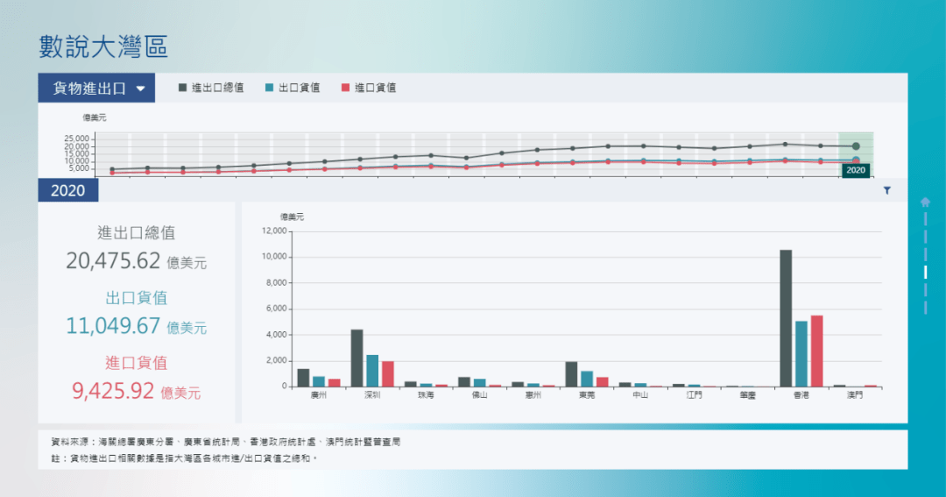
Task: Click the 20,475.62 total trade value figure
Action: tap(114, 260)
